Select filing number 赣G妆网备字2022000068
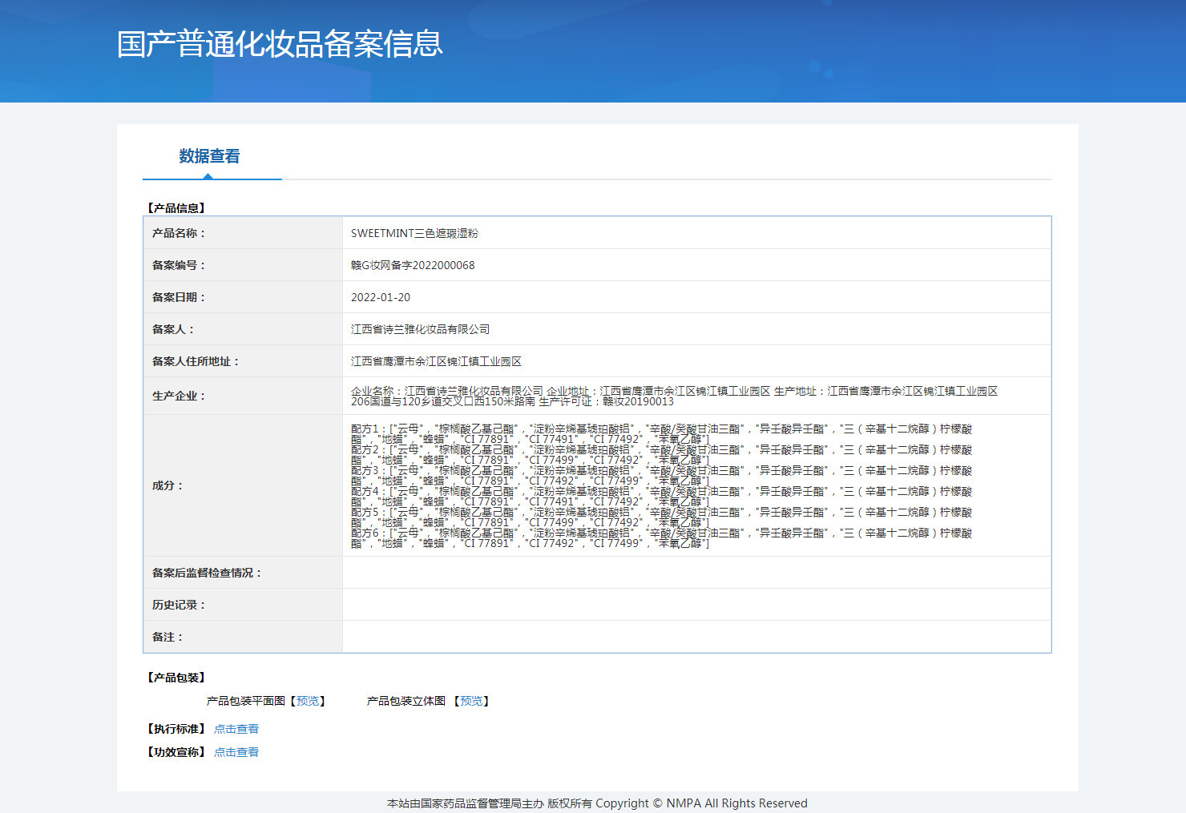 (x=413, y=265)
